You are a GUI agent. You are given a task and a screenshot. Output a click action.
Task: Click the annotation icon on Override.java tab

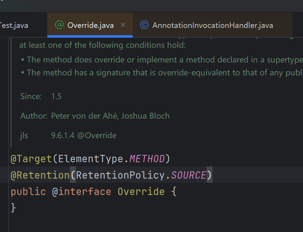(x=59, y=25)
